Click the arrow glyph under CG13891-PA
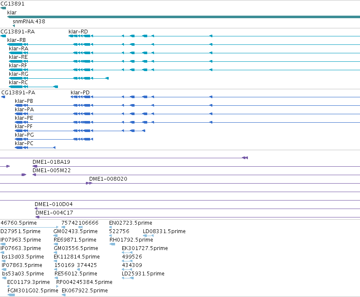This screenshot has width=360, height=297. point(3,97)
